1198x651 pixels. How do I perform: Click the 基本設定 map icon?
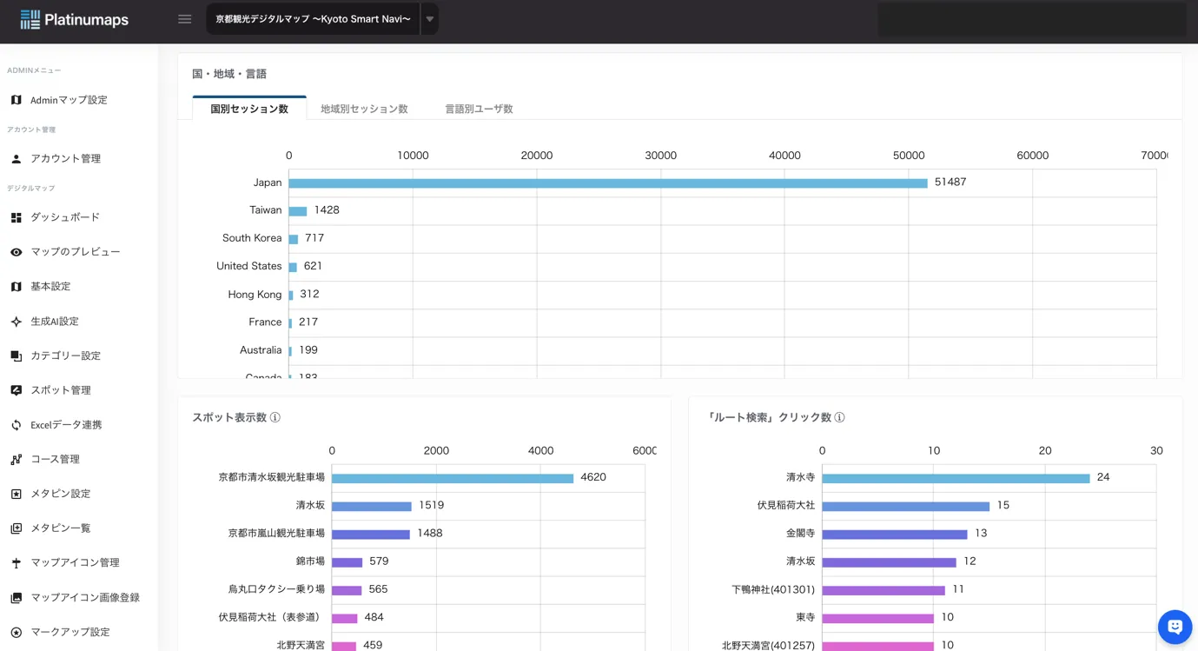pyautogui.click(x=16, y=287)
